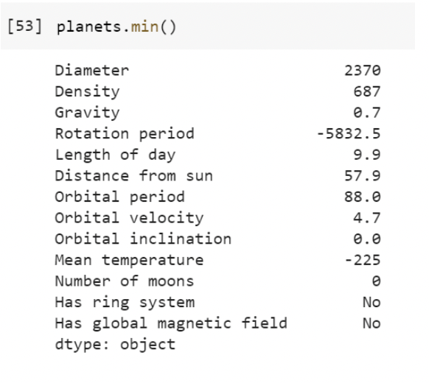Click the Gravity row label
The height and width of the screenshot is (383, 429).
pos(87,113)
